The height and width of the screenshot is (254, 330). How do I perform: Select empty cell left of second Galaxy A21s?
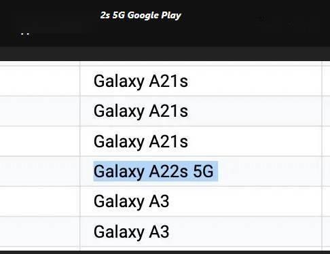(40, 111)
